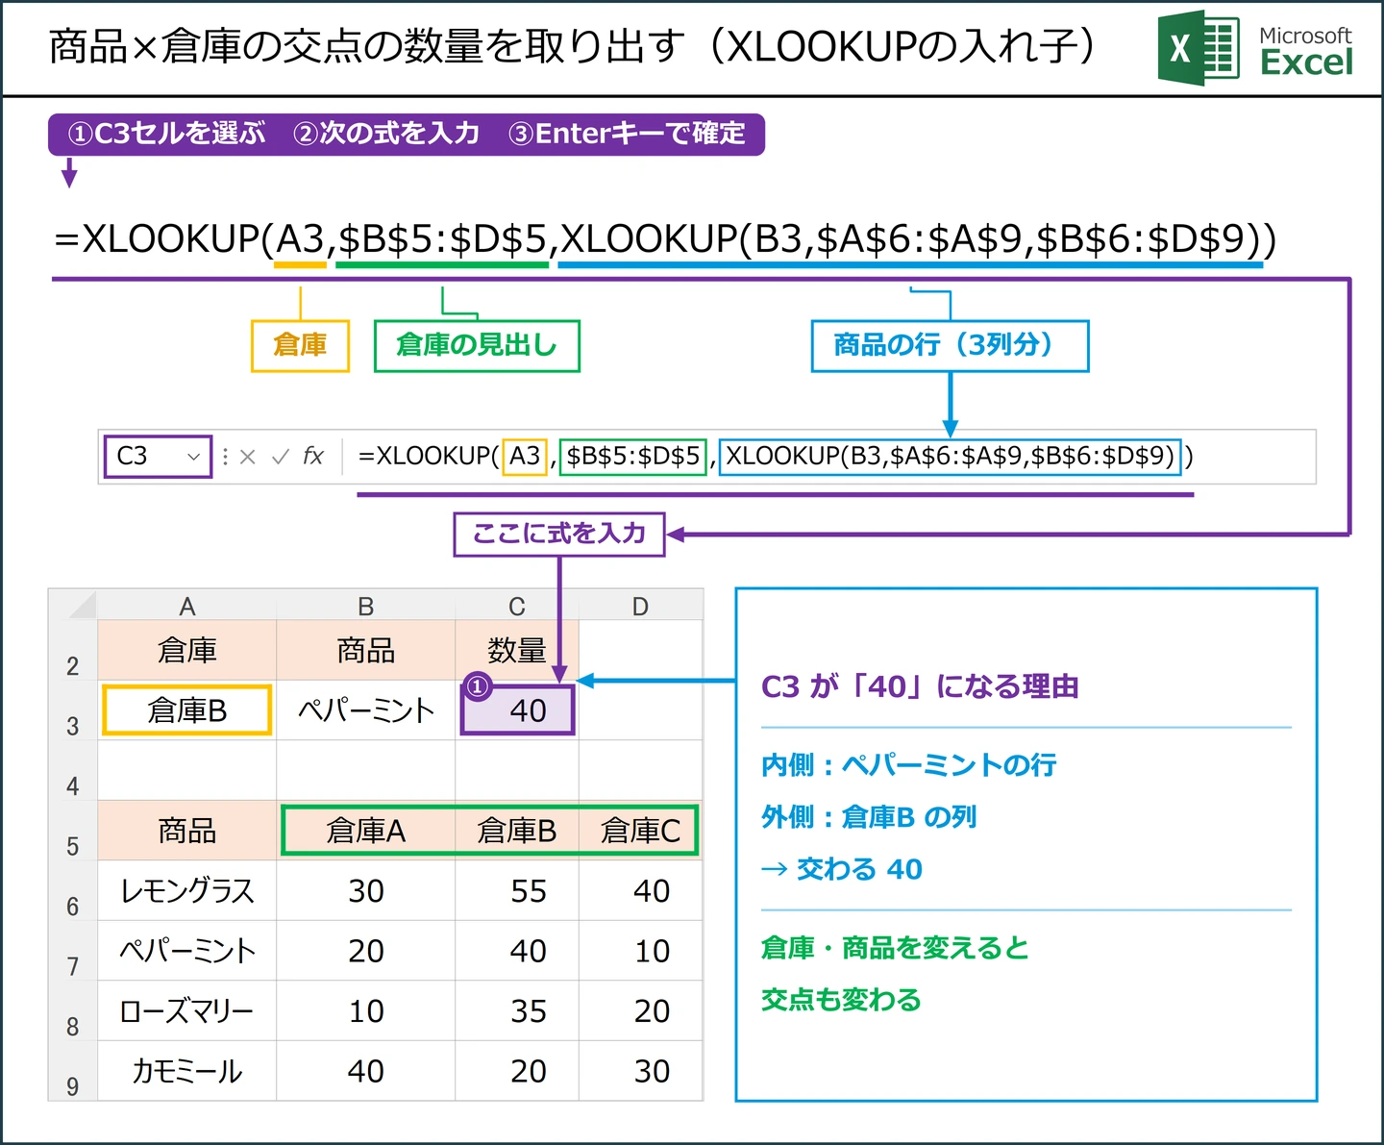The height and width of the screenshot is (1145, 1384).
Task: Click the カモミール cell
Action: tap(186, 1071)
